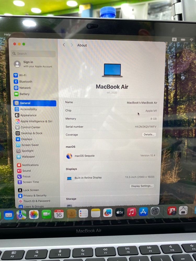Open Reminders from the Dock
196x261 pixels.
click(x=83, y=213)
